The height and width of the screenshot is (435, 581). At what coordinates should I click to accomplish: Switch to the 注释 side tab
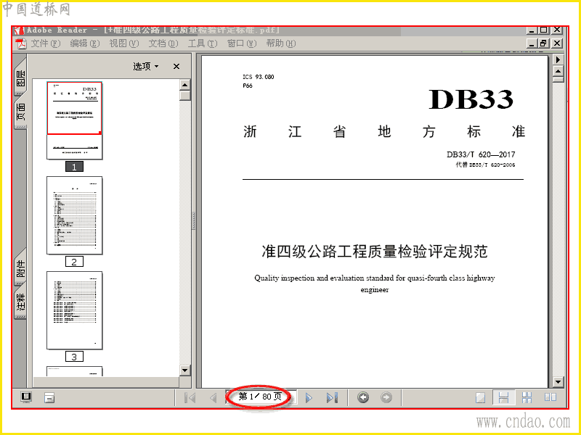tap(21, 301)
